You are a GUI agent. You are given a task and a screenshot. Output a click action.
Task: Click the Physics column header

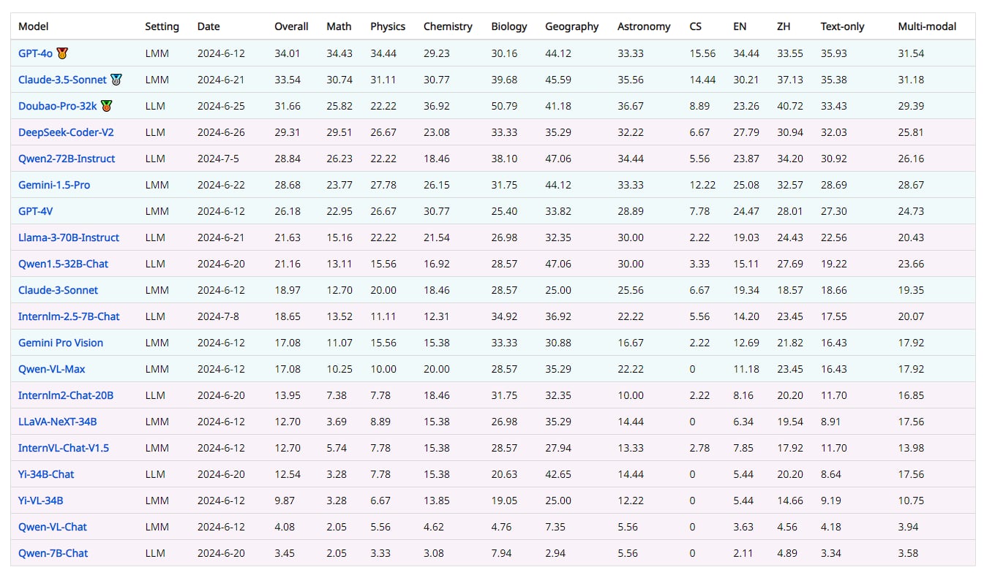click(x=388, y=26)
